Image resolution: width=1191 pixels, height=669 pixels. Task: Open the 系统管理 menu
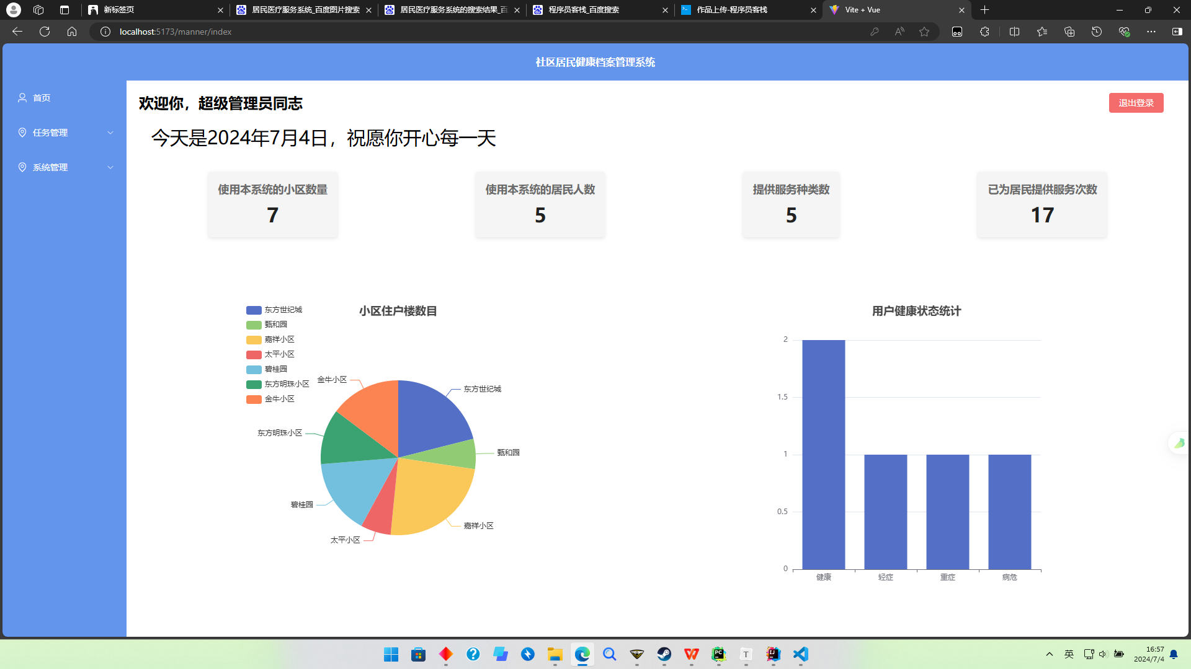[65, 167]
